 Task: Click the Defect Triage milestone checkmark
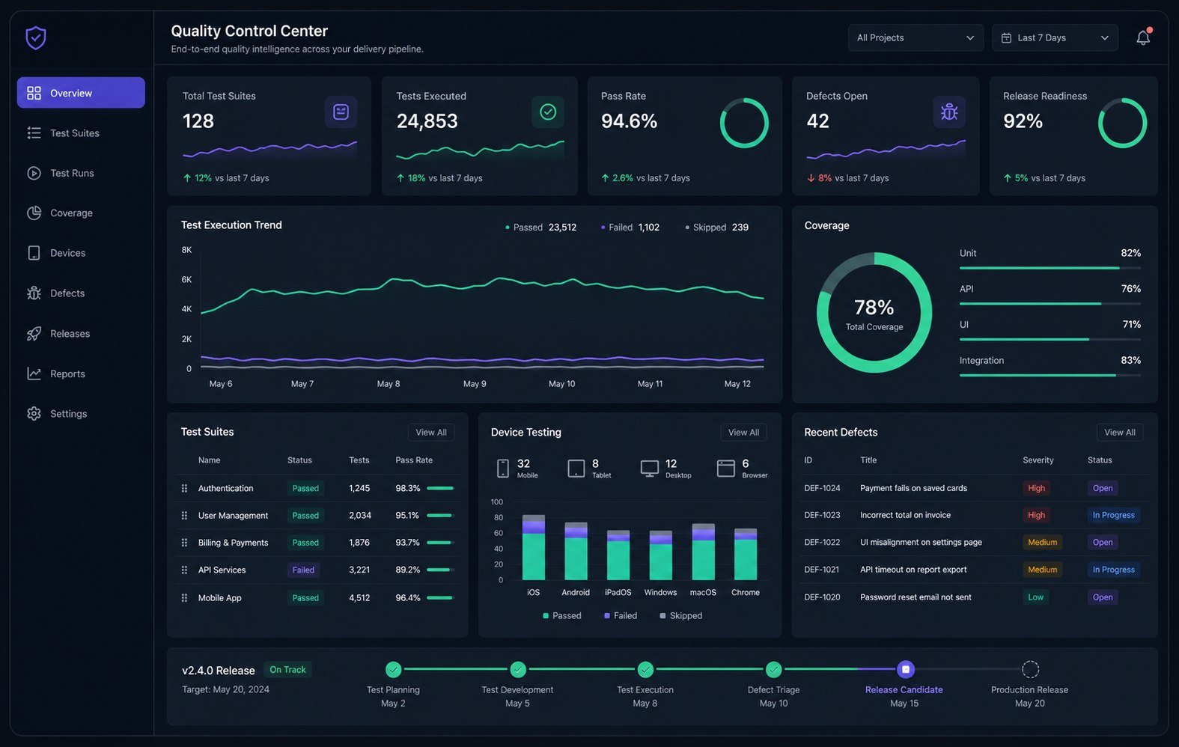pyautogui.click(x=774, y=669)
